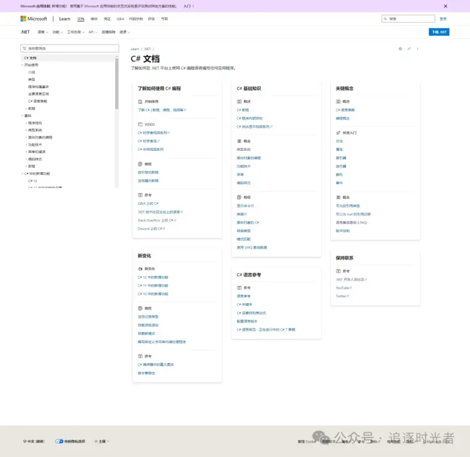The height and width of the screenshot is (457, 470).
Task: Select the C# 12 sidebar tree item
Action: coord(33,181)
